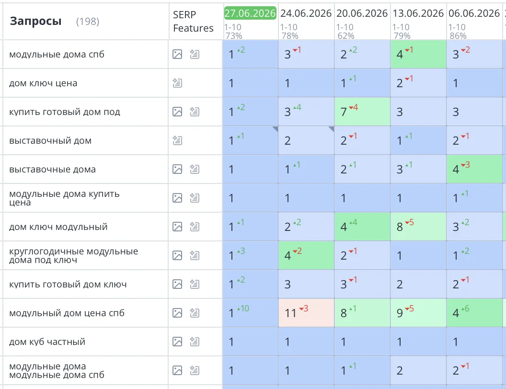Screen dimensions: 506x389
Task: Click image icon for модульный дом цена спб
Action: click(x=177, y=312)
